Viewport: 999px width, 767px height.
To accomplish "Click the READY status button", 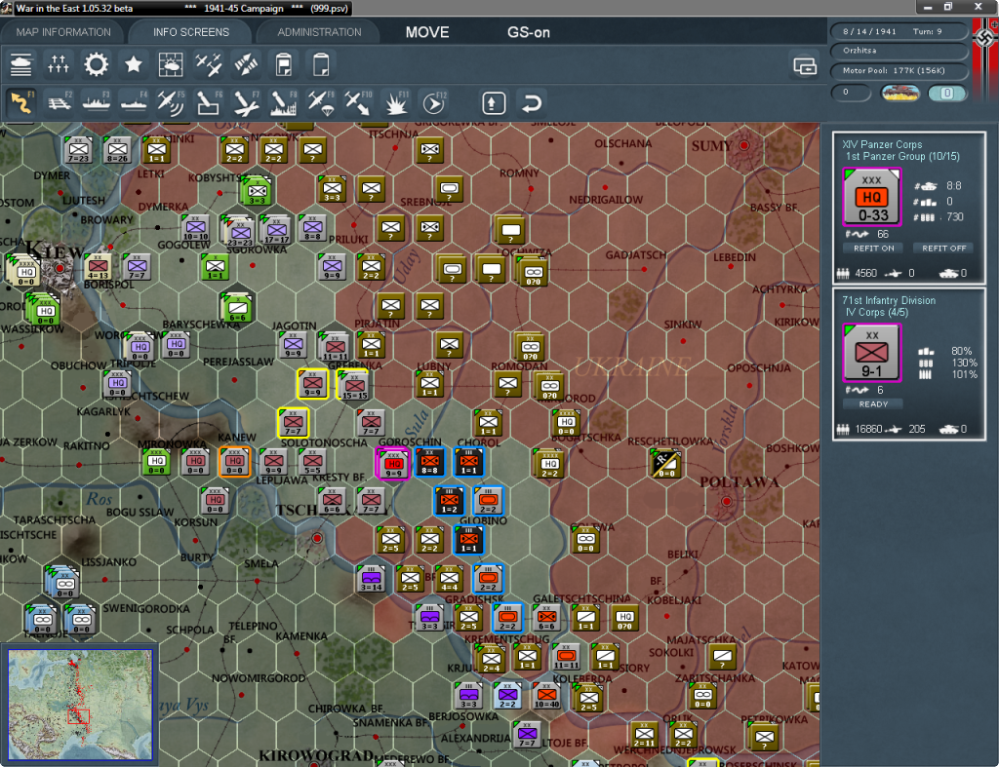I will click(873, 404).
